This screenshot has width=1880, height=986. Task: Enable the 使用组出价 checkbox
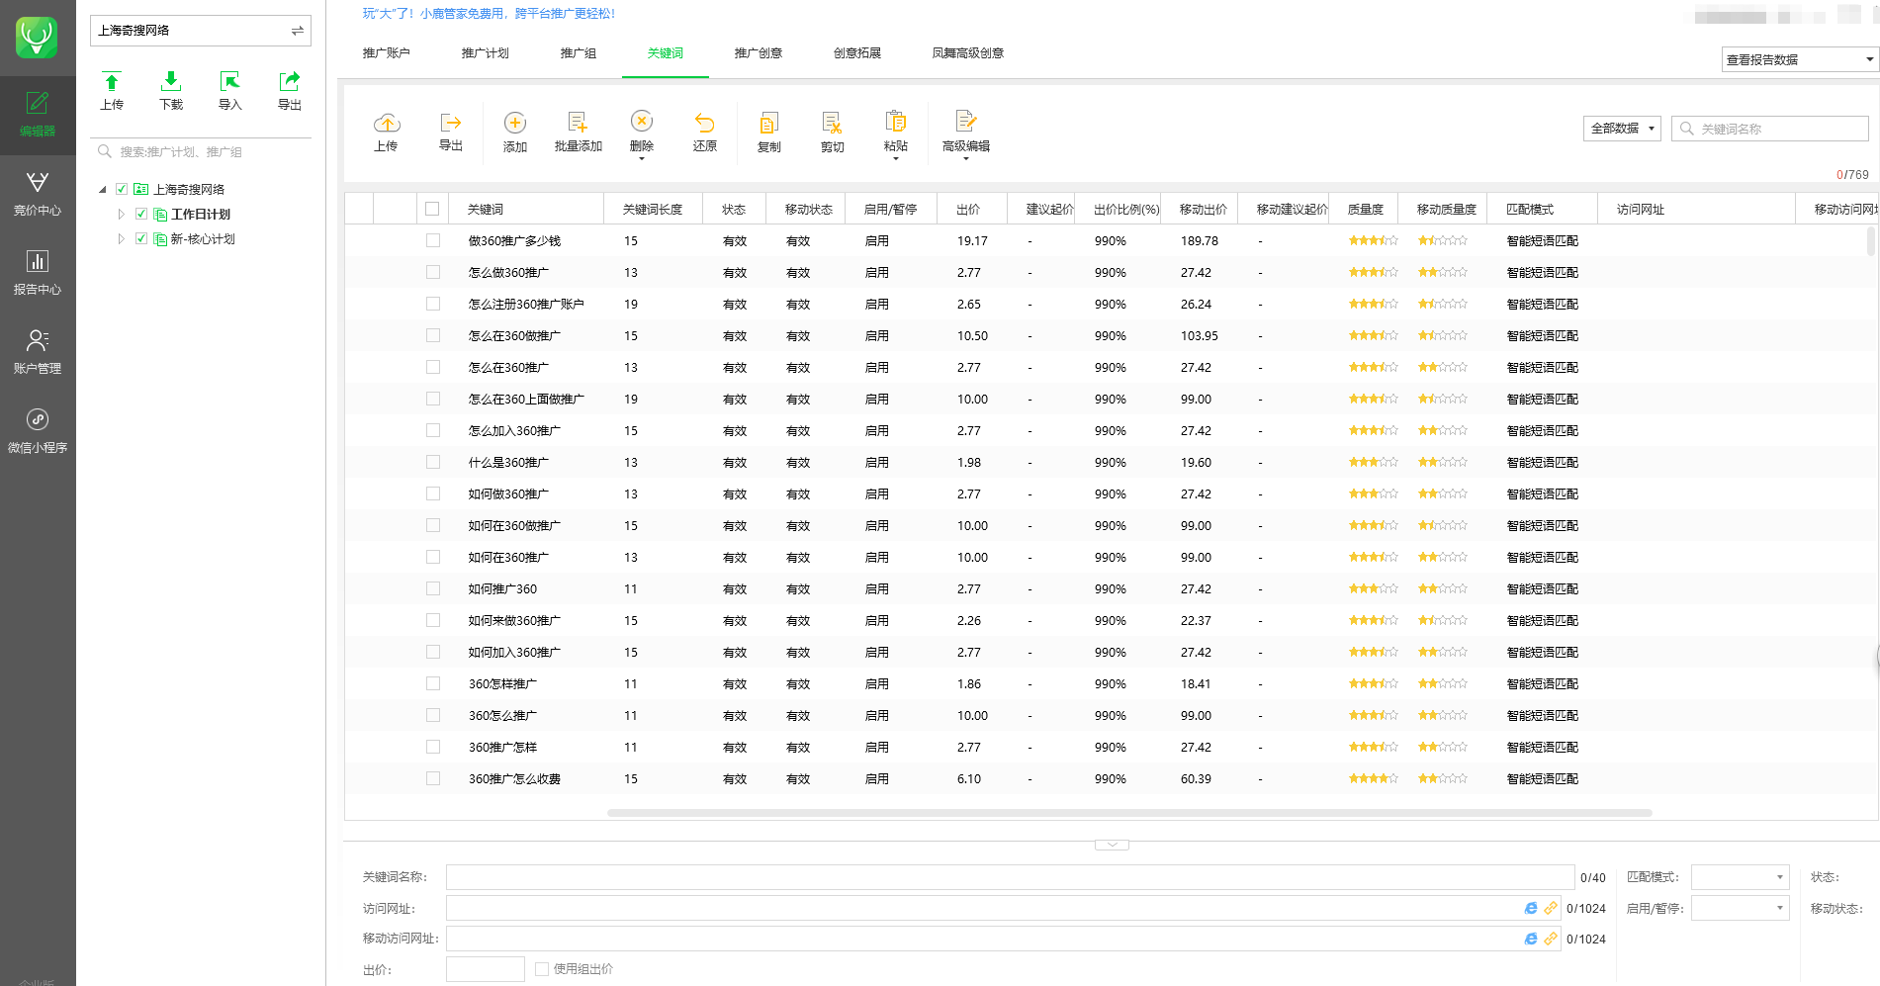pos(542,969)
